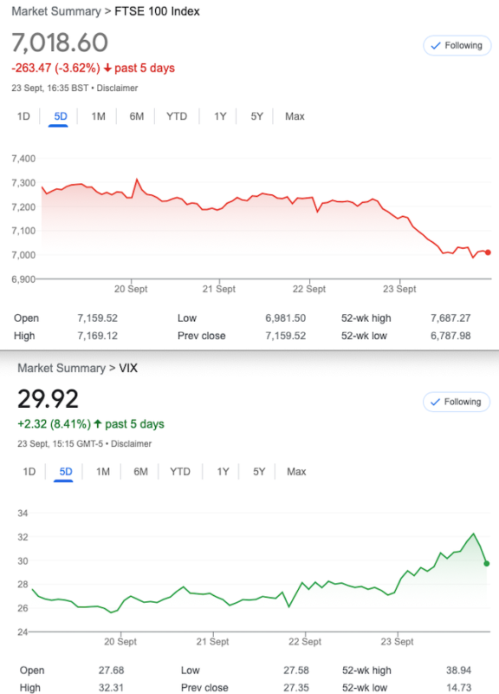This screenshot has width=499, height=694.
Task: Select the 1M tab on FTSE 100 chart
Action: tap(98, 116)
